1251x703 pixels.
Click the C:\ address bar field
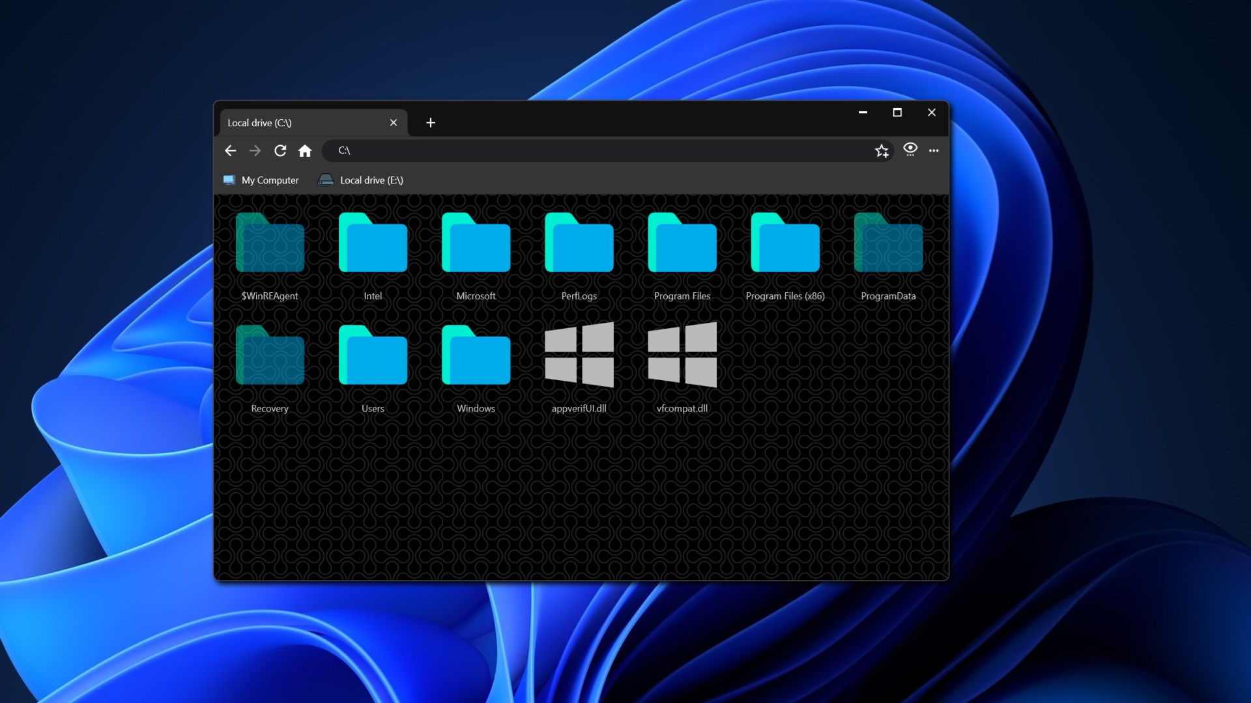coord(586,150)
